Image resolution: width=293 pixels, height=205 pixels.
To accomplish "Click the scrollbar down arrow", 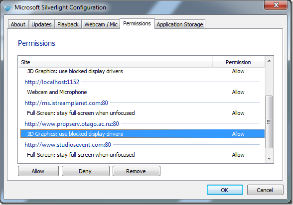I will (269, 159).
